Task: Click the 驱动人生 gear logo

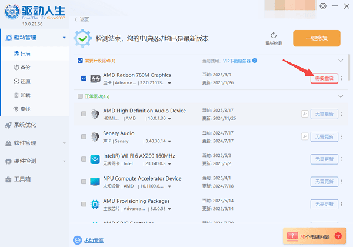Action: 12,12
